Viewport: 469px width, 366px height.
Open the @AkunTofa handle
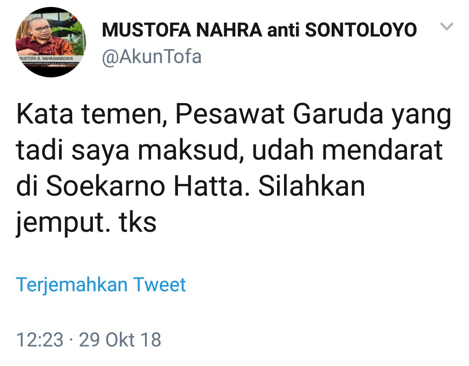point(152,57)
